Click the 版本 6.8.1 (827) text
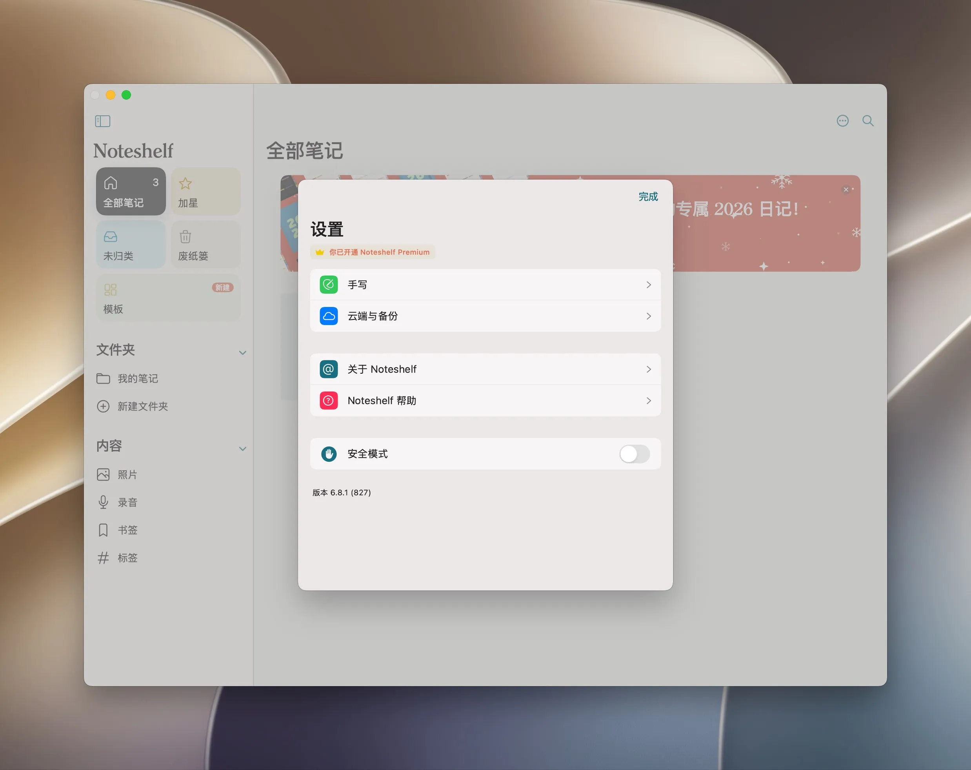 [342, 493]
